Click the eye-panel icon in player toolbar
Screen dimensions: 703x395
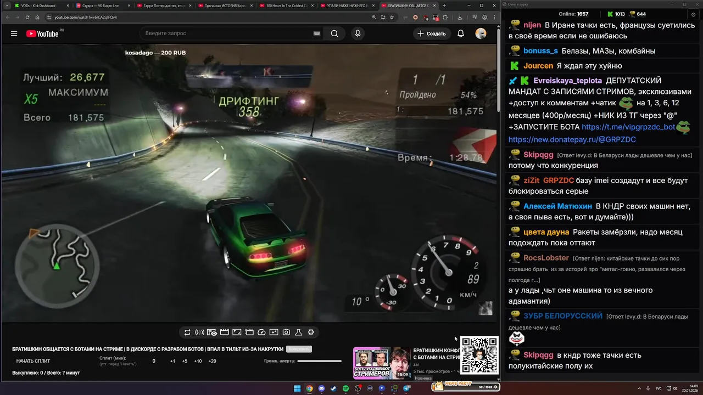pyautogui.click(x=211, y=332)
